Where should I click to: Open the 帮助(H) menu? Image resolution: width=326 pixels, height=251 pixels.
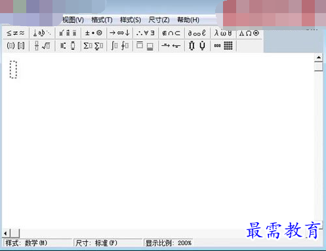[188, 20]
